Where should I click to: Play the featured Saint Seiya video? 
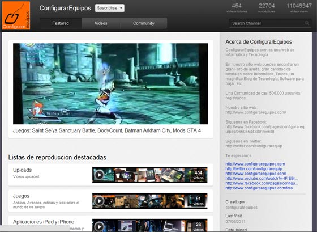point(110,84)
